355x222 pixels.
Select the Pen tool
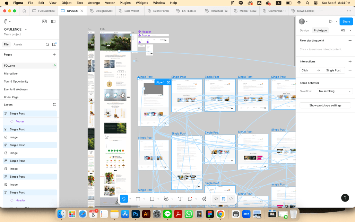tap(166, 199)
